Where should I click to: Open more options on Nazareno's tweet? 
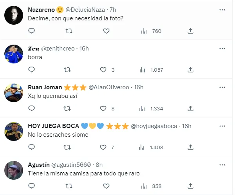click(222, 10)
